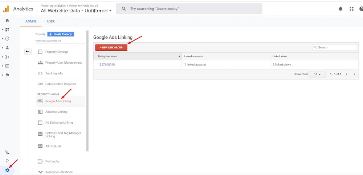Open the Home icon in sidebar
Screen dimensions: 363x175
pos(7,20)
